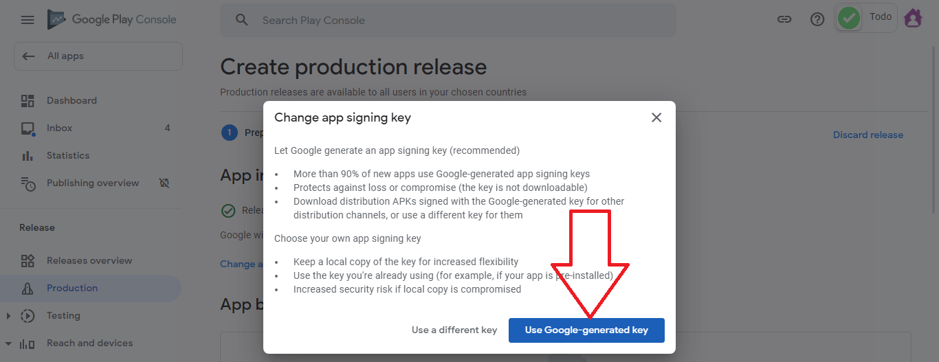Click the managed publishing off icon
The height and width of the screenshot is (362, 939).
point(164,183)
